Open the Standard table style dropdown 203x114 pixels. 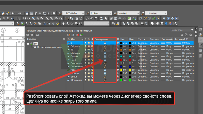pyautogui.click(x=138, y=13)
